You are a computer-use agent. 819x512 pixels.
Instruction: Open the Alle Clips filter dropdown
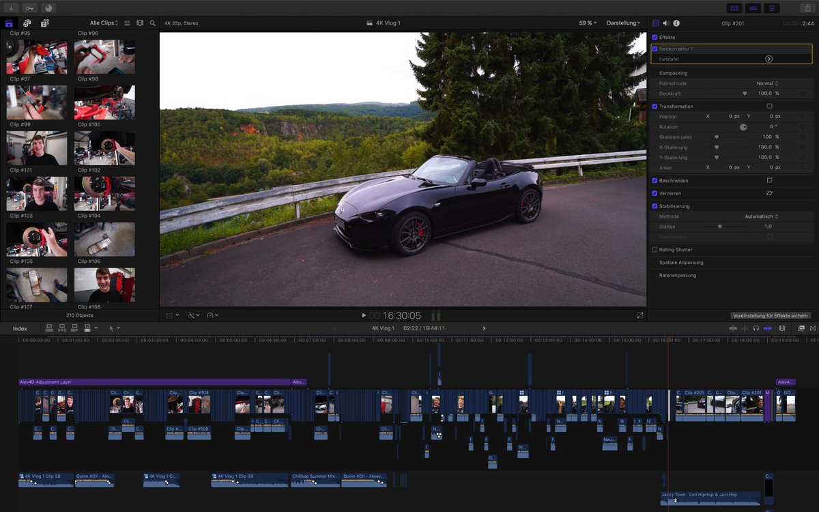[104, 23]
